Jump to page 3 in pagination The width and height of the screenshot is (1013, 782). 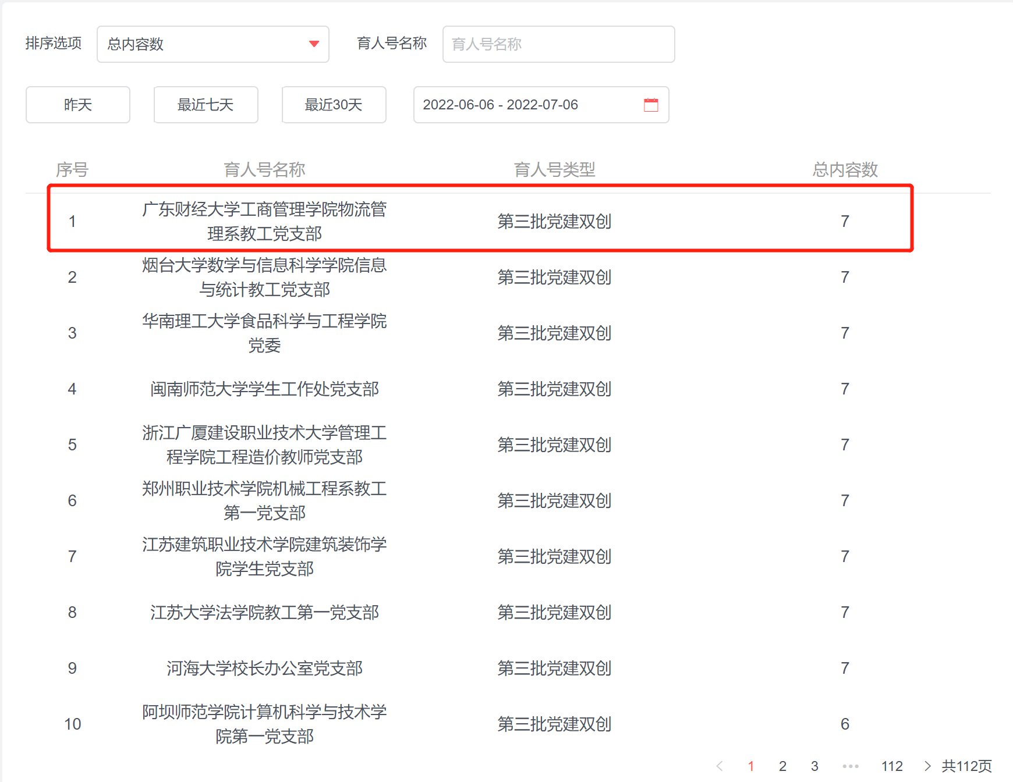[x=814, y=766]
